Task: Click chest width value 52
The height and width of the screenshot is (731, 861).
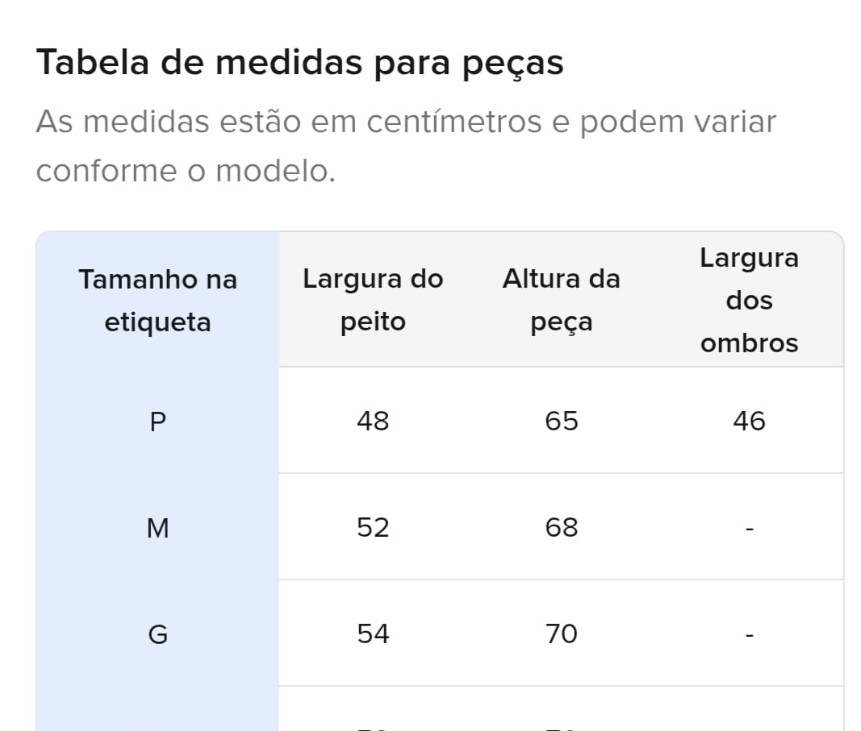Action: [x=373, y=528]
